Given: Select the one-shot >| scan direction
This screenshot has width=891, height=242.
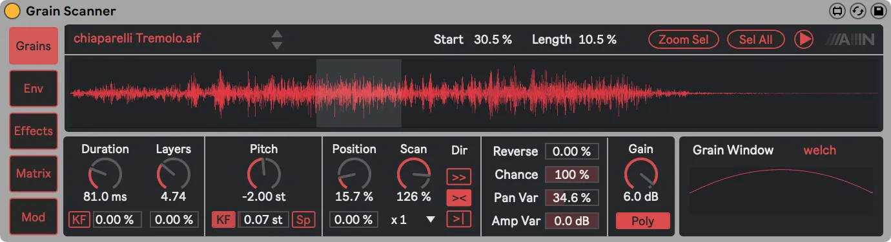Looking at the screenshot, I should pyautogui.click(x=459, y=219).
